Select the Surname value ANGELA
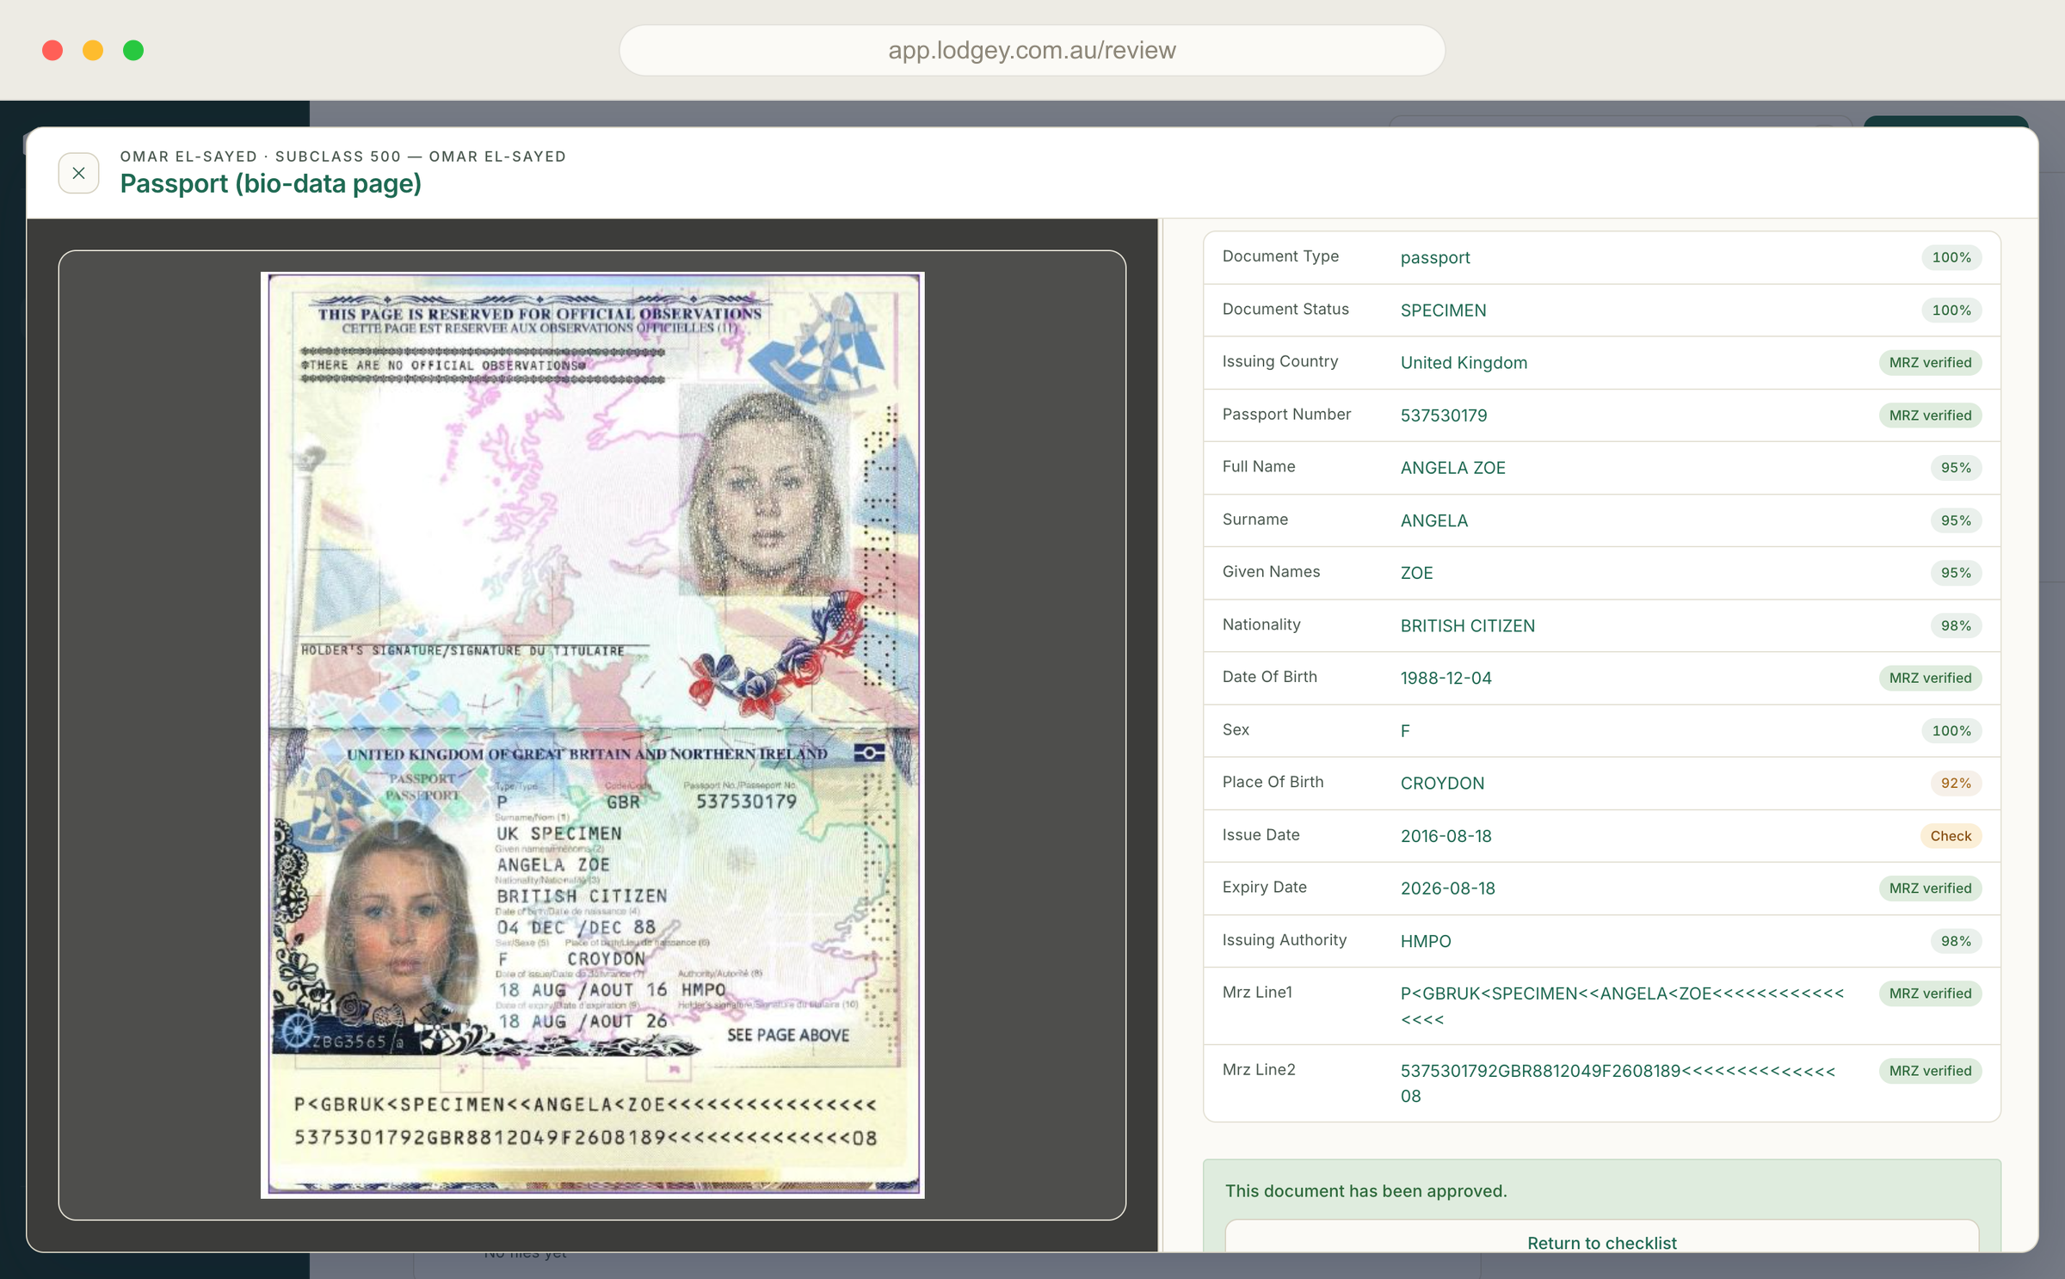Image resolution: width=2065 pixels, height=1279 pixels. click(x=1434, y=520)
